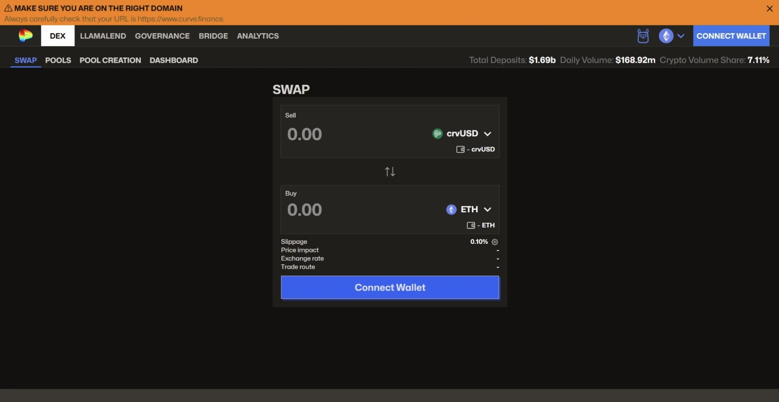Click the Price impact label
The width and height of the screenshot is (779, 402).
[x=300, y=250]
